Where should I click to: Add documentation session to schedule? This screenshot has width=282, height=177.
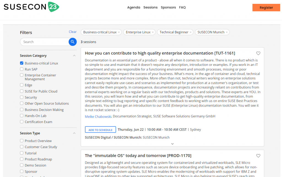[x=100, y=130]
